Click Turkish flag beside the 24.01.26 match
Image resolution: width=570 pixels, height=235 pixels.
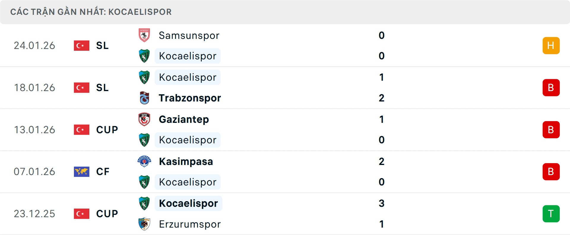point(81,45)
